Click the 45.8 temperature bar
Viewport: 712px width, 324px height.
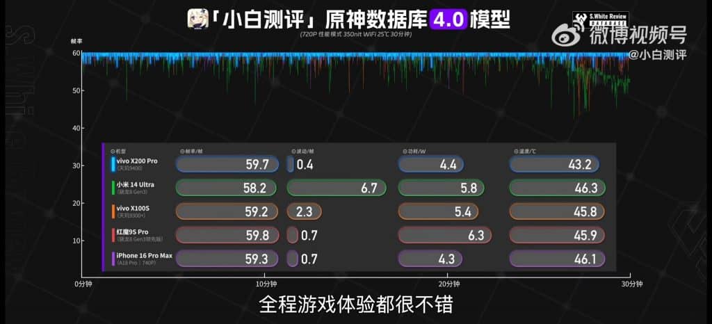point(557,211)
